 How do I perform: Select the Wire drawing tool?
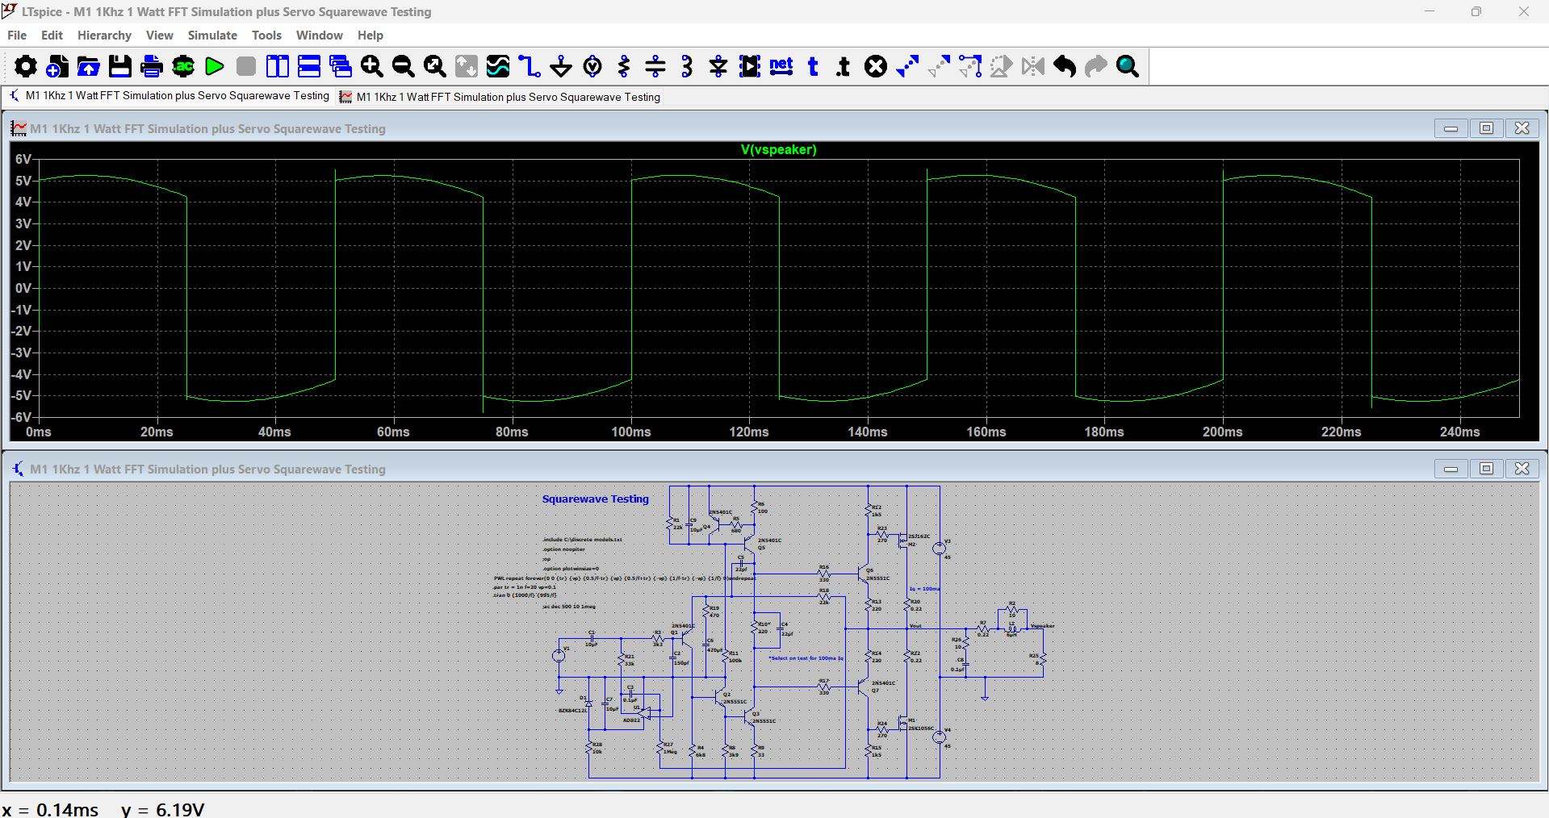pyautogui.click(x=530, y=66)
